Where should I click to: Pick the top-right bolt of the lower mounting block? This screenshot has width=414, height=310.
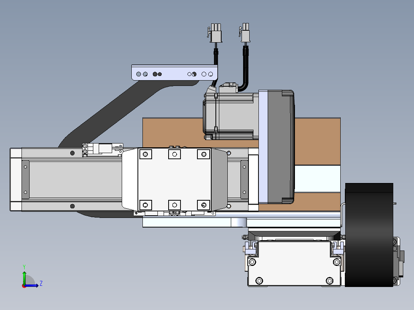coord(337,262)
